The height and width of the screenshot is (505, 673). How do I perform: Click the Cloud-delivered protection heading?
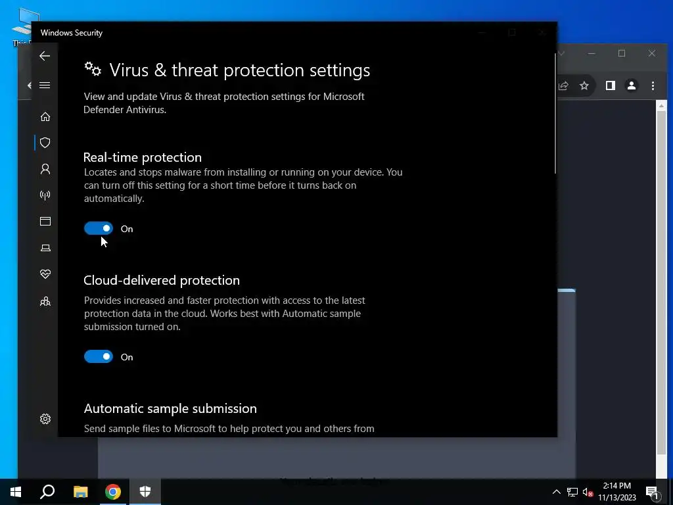click(162, 280)
